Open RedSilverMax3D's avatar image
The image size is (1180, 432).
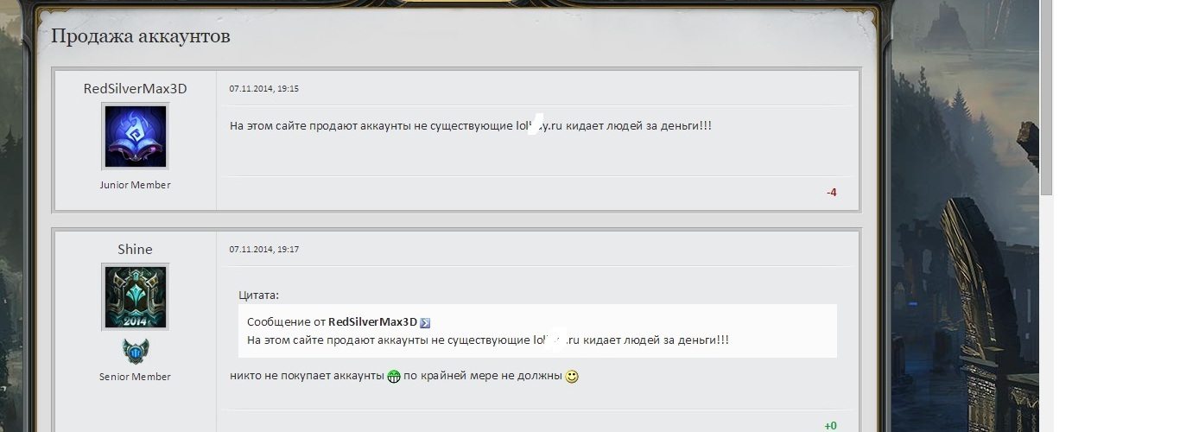[x=136, y=137]
